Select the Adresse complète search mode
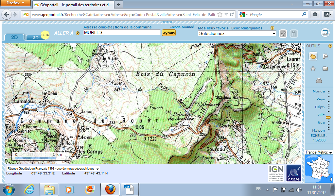335x196 pixels. 97,27
